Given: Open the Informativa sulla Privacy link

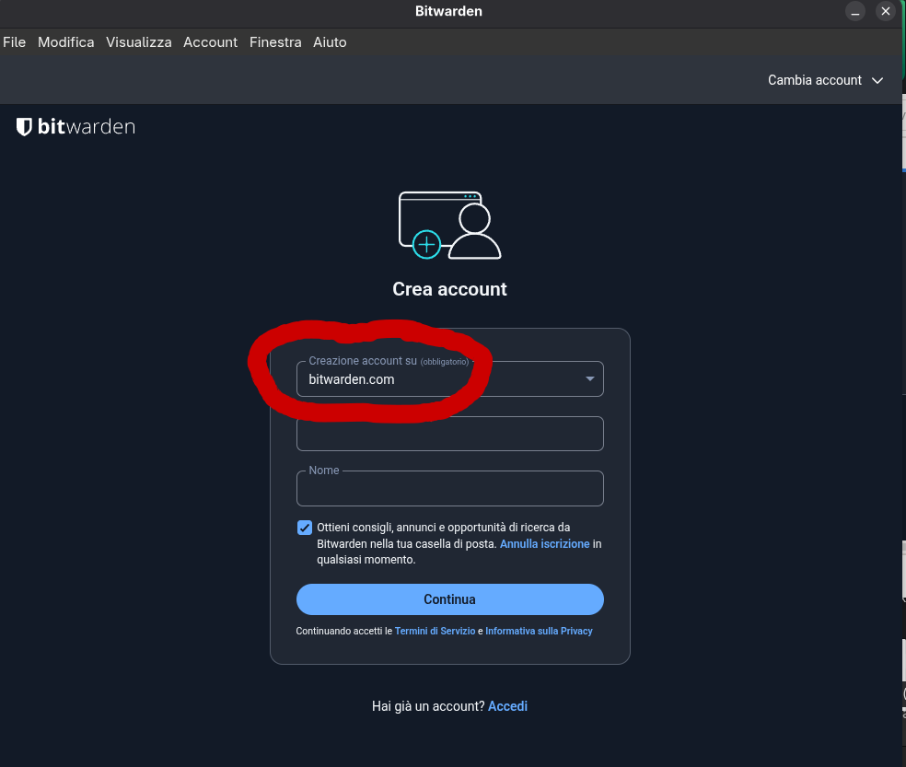Looking at the screenshot, I should point(539,632).
